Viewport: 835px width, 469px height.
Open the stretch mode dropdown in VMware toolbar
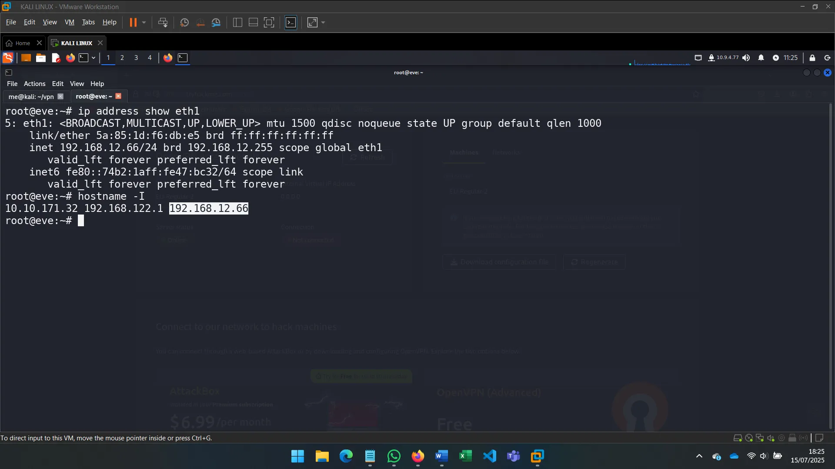coord(324,22)
